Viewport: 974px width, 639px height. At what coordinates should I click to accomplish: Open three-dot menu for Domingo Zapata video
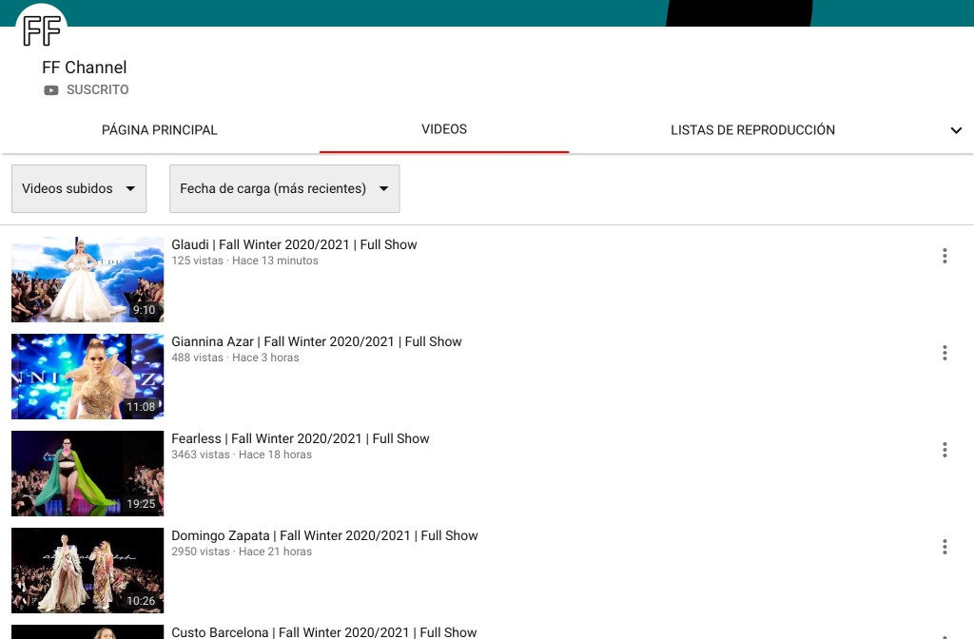click(944, 547)
